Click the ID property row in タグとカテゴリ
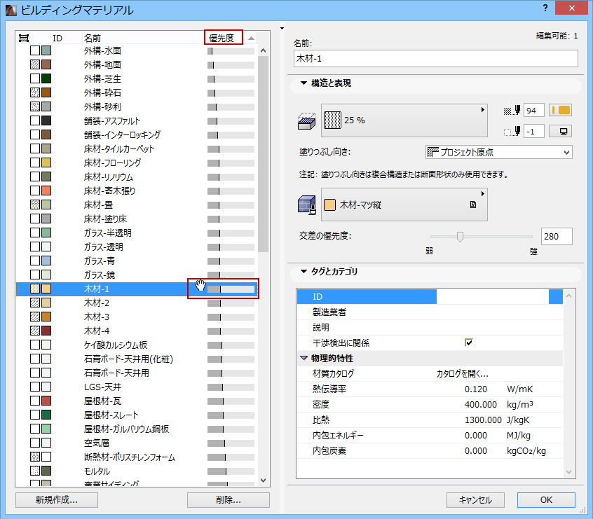 (430, 297)
